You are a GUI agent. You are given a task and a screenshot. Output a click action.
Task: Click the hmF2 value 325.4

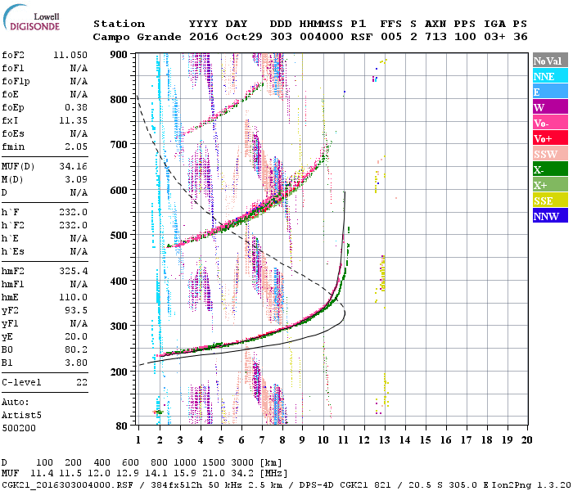(73, 272)
